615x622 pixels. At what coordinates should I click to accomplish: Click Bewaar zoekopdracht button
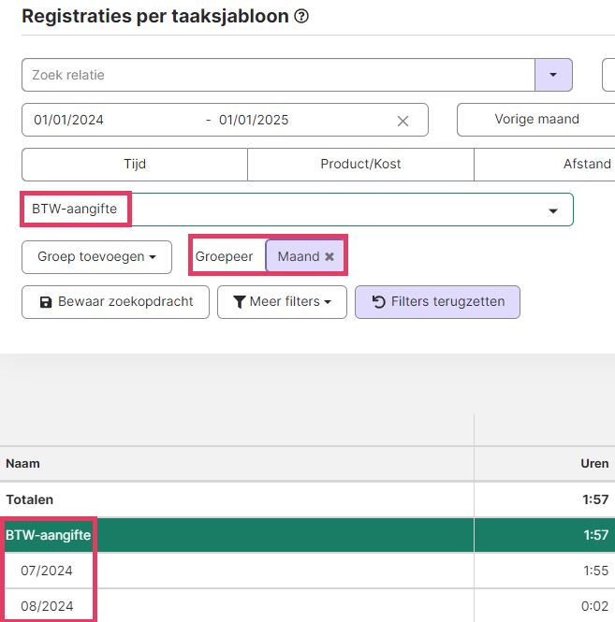coord(115,302)
